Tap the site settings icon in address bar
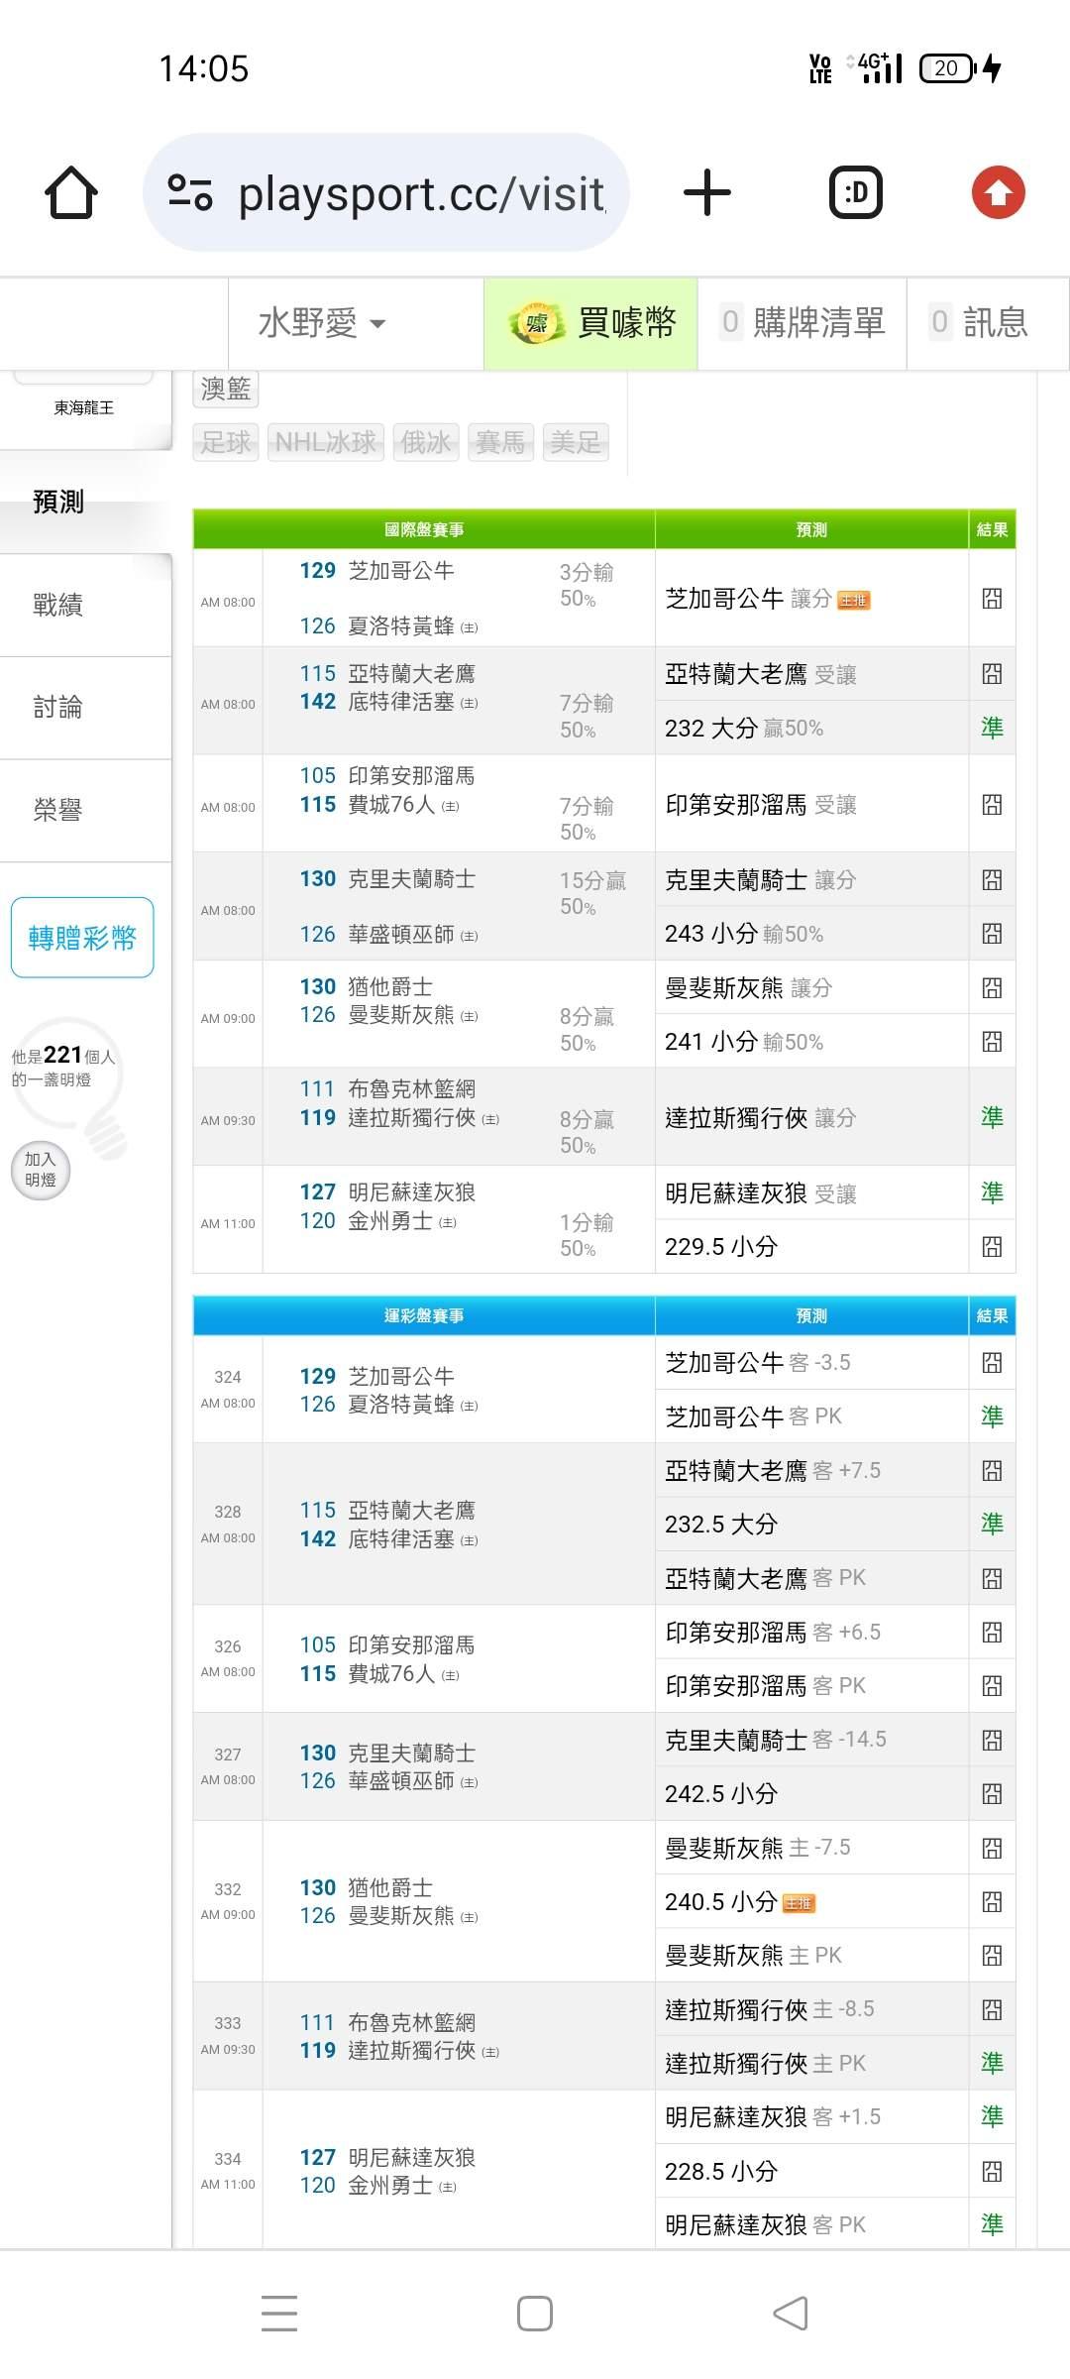 pos(190,192)
